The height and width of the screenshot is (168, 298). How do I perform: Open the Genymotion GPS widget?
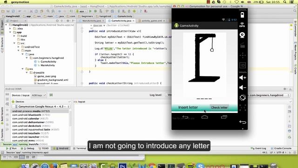[242, 25]
